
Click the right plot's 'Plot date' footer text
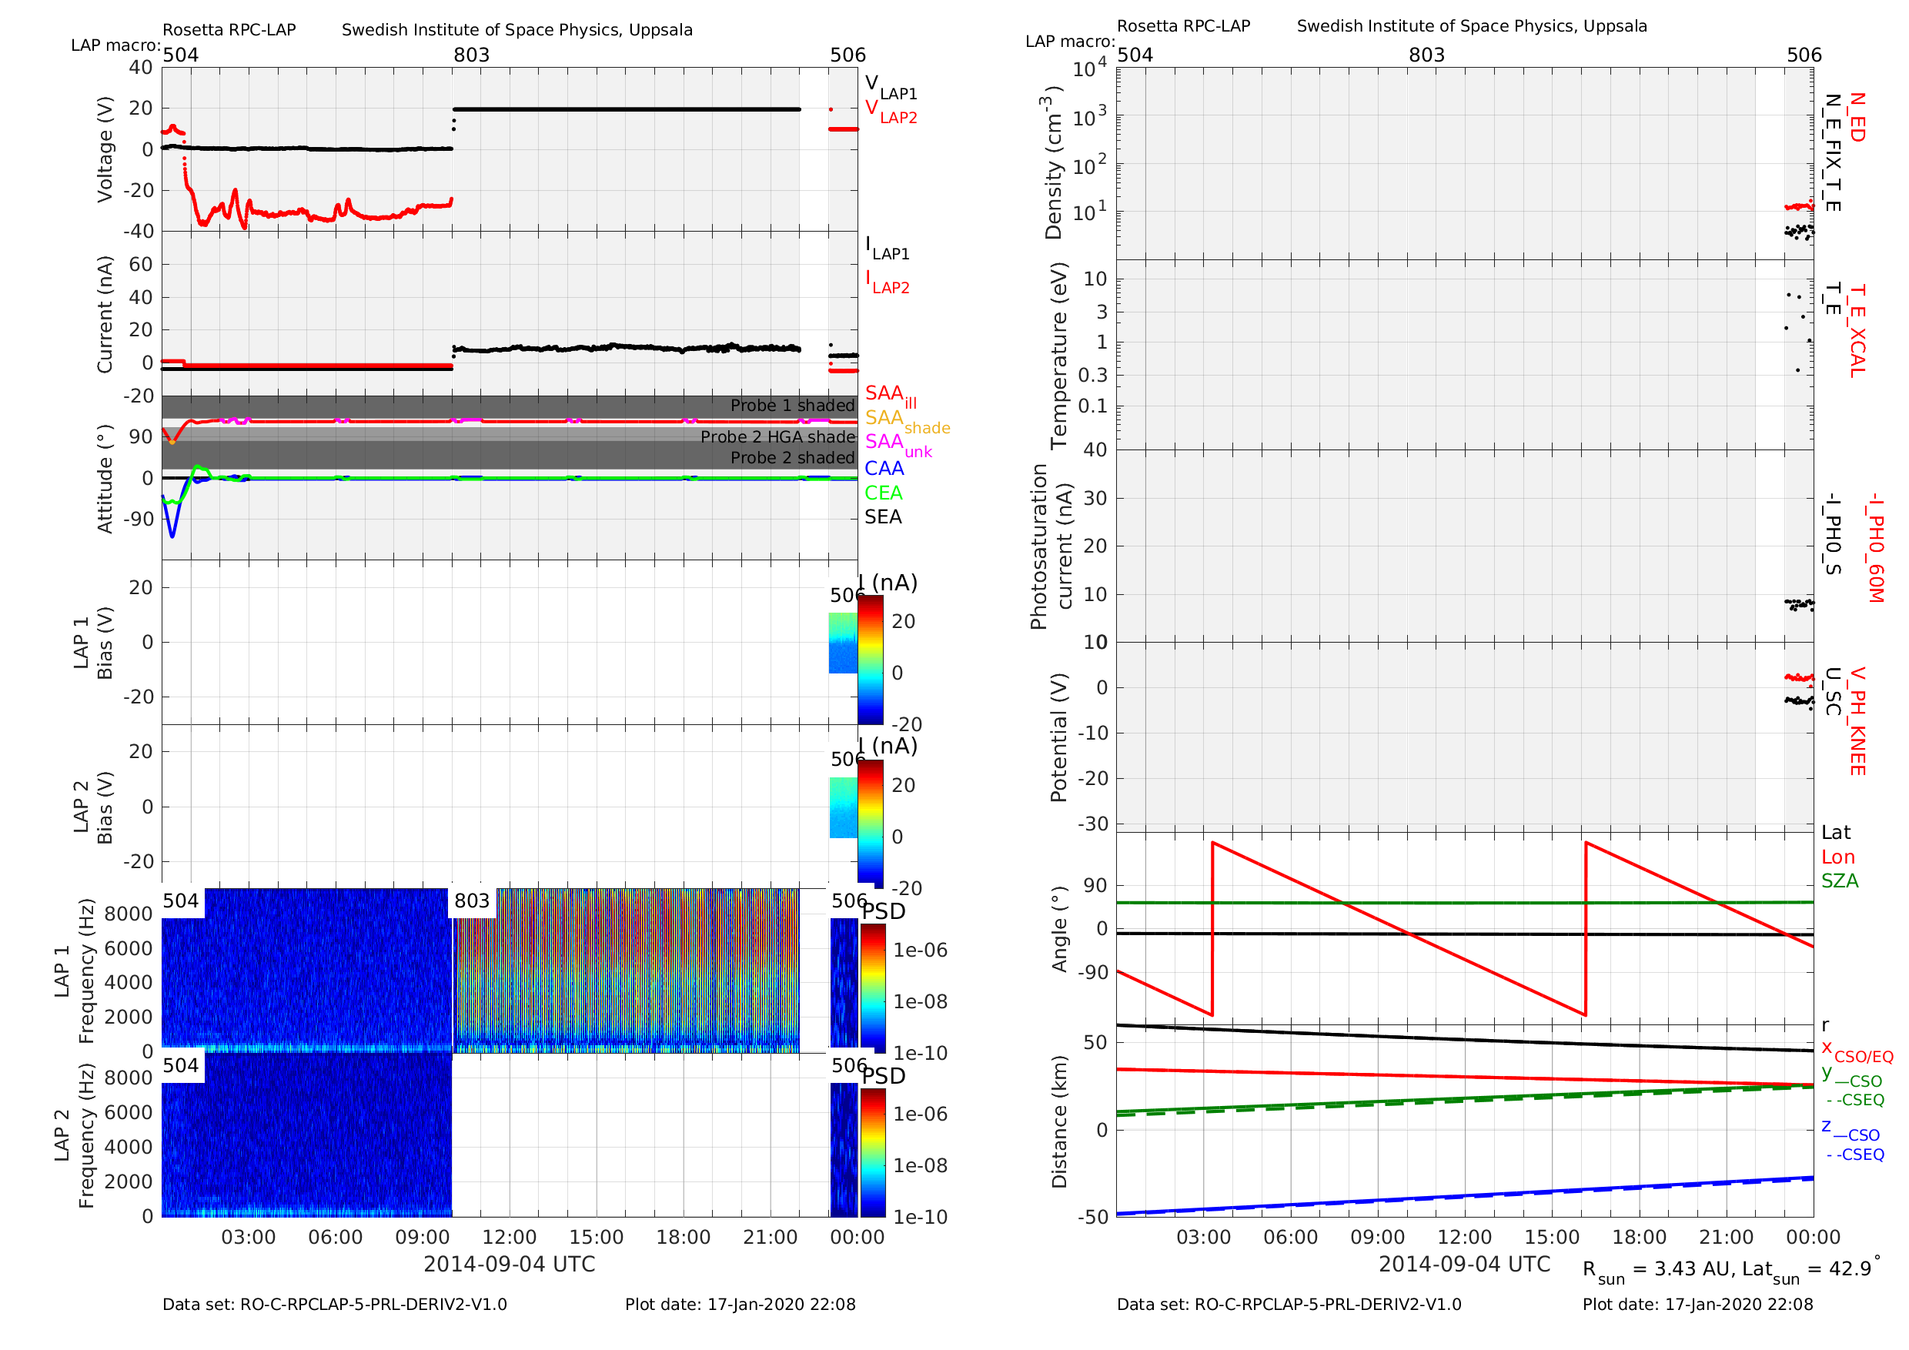[1698, 1305]
